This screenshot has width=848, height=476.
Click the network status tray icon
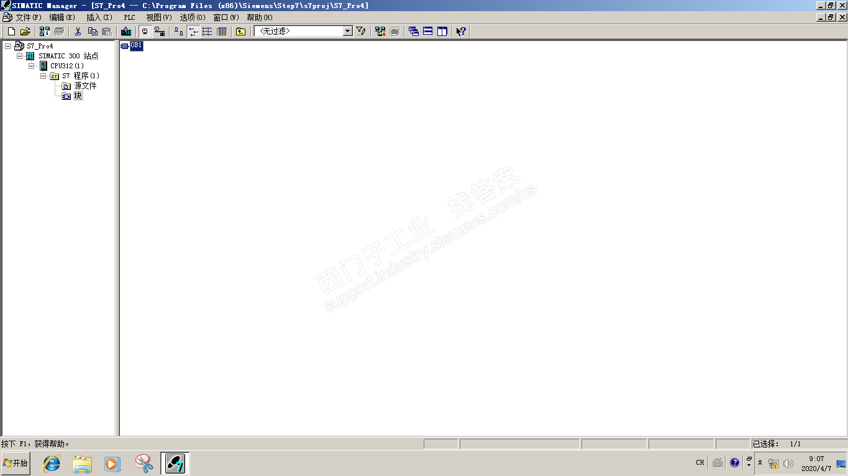tap(773, 463)
